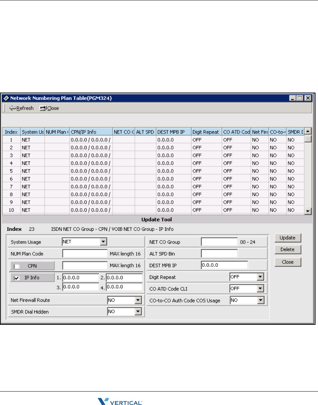Click the window title bar app icon
Screen dimensions: 318x405
coord(6,98)
